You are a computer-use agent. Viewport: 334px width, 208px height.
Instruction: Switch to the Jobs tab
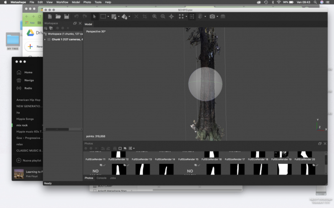coord(113,178)
